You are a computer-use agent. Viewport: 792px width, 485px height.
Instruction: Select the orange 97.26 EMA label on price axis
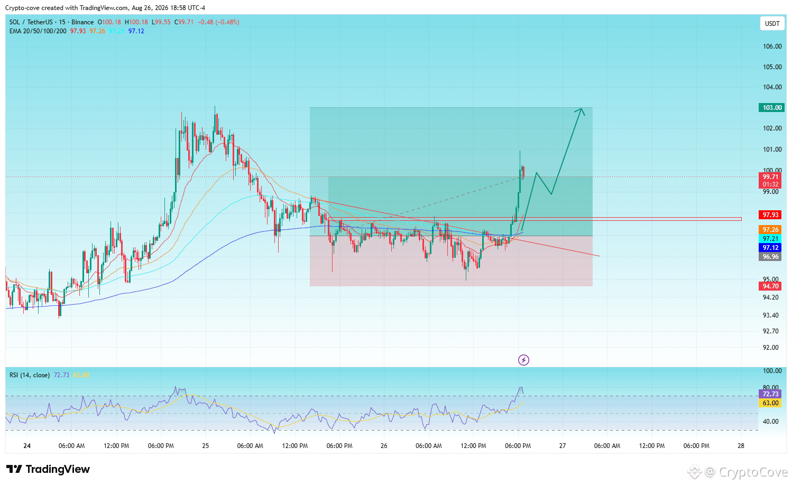770,230
